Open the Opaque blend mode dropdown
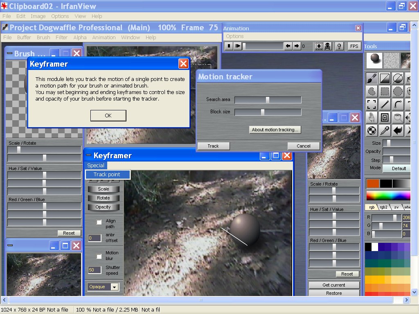 (103, 287)
